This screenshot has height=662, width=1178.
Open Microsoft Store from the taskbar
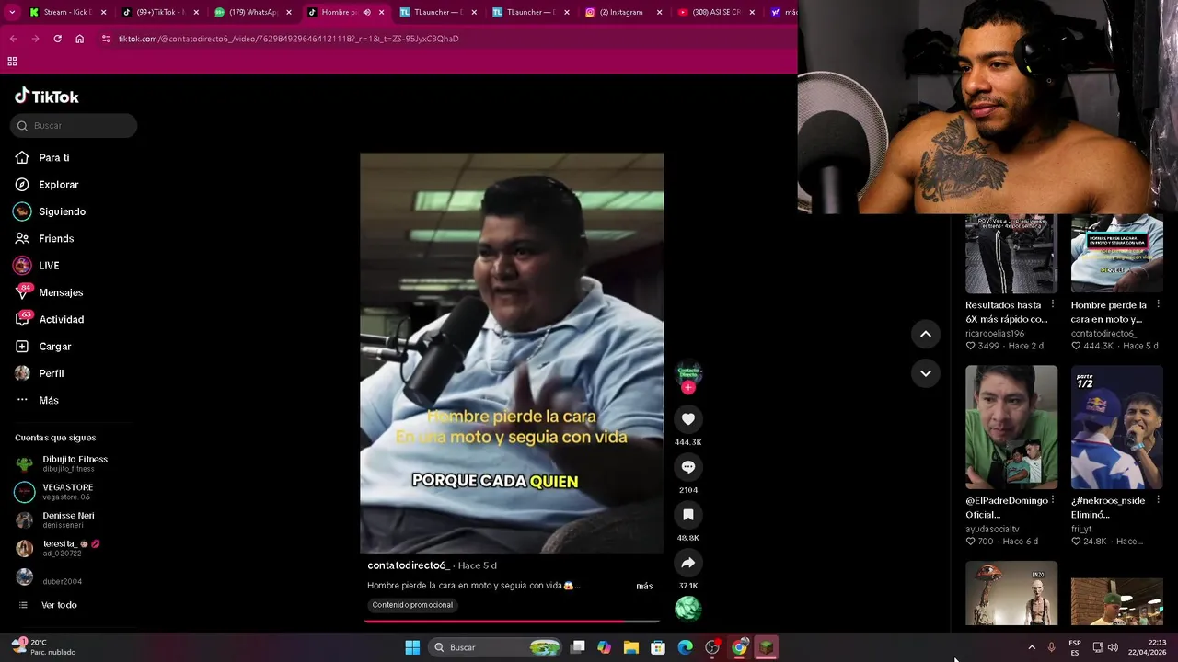tap(658, 647)
